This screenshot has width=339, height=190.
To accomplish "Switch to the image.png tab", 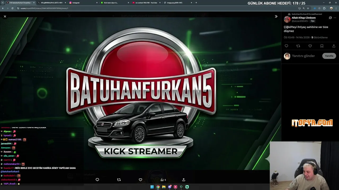I will (177, 3).
